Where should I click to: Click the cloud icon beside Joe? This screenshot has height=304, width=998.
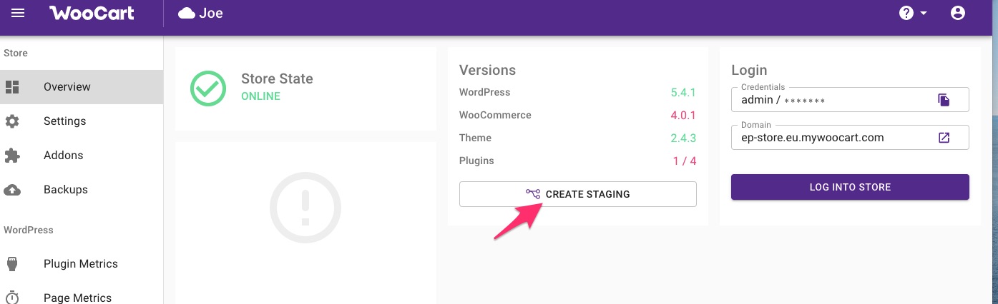coord(187,14)
